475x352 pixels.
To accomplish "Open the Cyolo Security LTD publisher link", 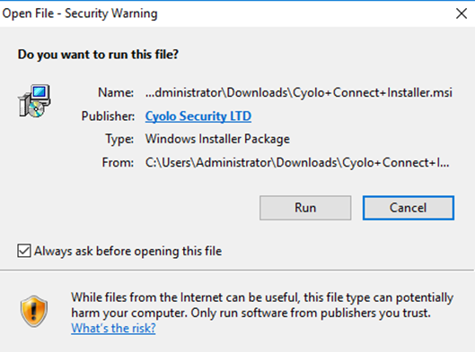I will pos(198,116).
